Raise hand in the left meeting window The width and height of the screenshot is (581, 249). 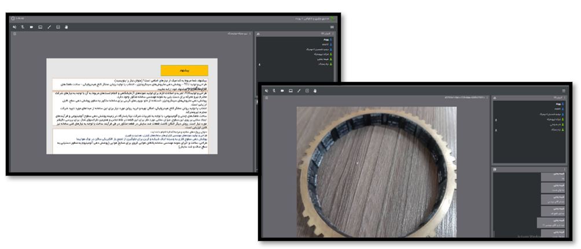click(66, 27)
